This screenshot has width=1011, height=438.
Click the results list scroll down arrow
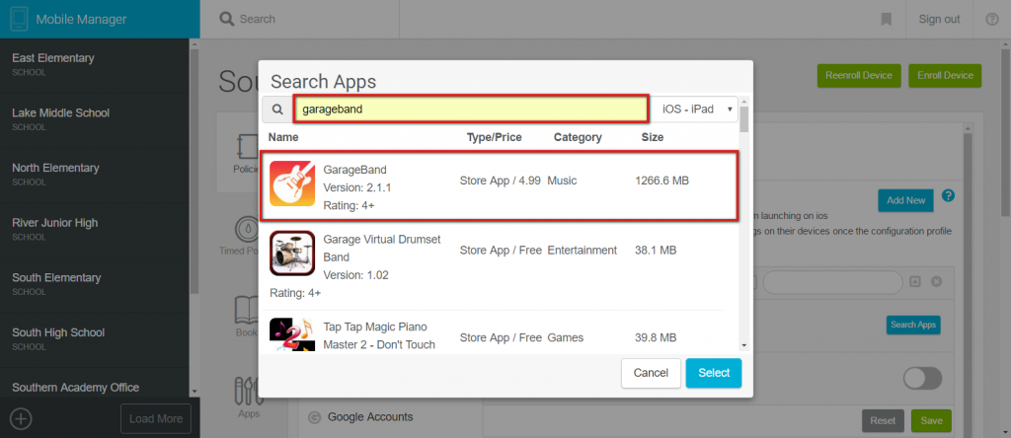tap(744, 346)
